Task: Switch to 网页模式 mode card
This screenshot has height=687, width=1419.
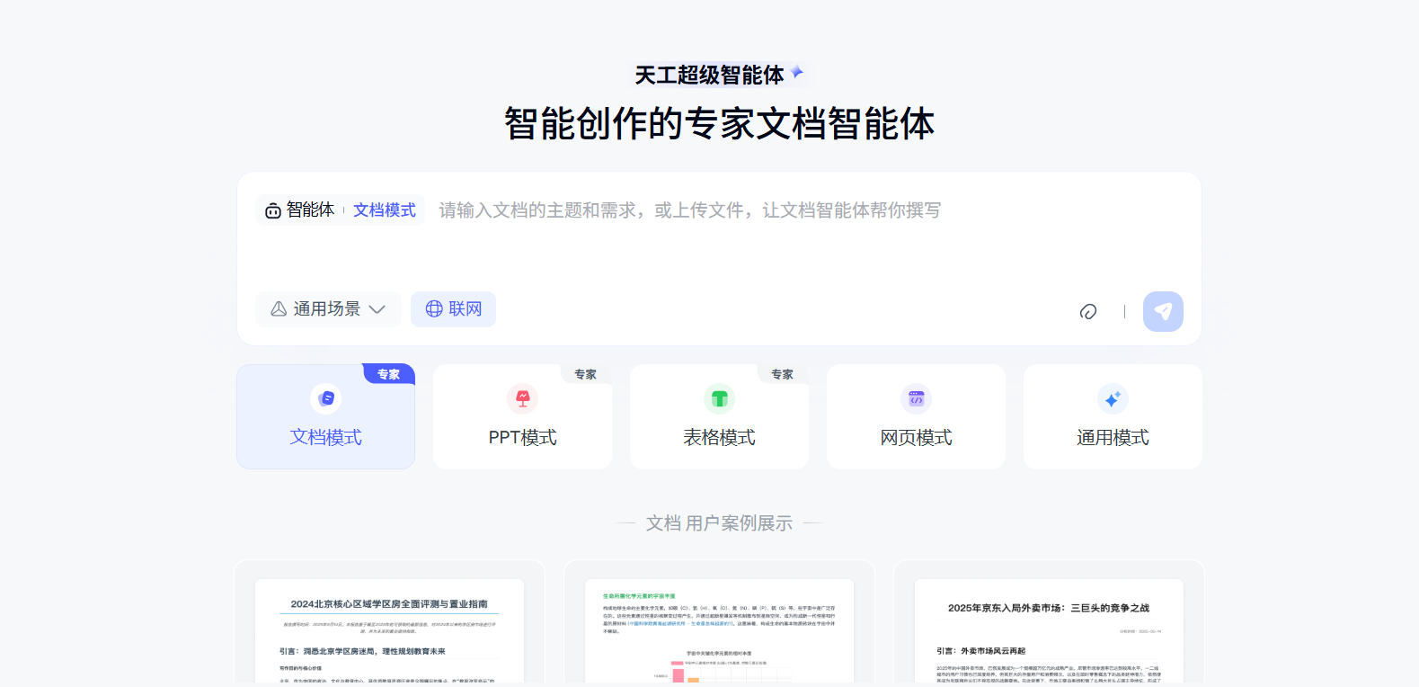Action: click(x=916, y=416)
